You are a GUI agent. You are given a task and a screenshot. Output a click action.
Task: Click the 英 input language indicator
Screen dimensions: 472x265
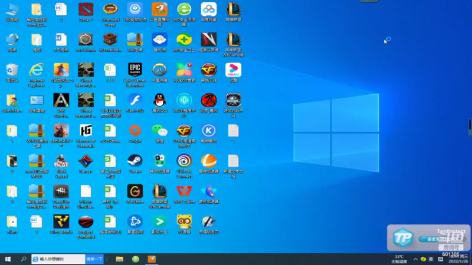(431, 259)
